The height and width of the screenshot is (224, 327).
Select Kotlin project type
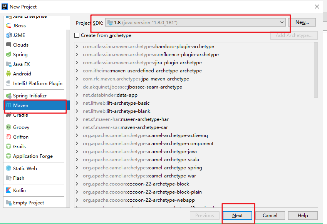point(34,190)
